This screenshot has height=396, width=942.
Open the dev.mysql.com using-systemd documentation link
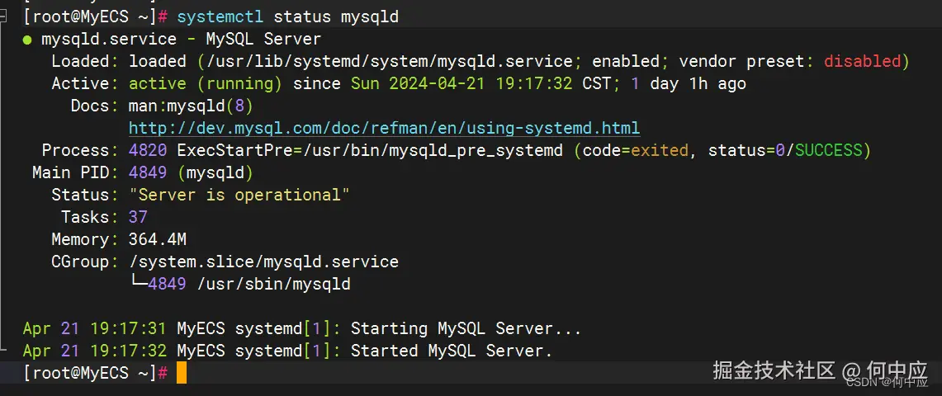click(x=384, y=129)
